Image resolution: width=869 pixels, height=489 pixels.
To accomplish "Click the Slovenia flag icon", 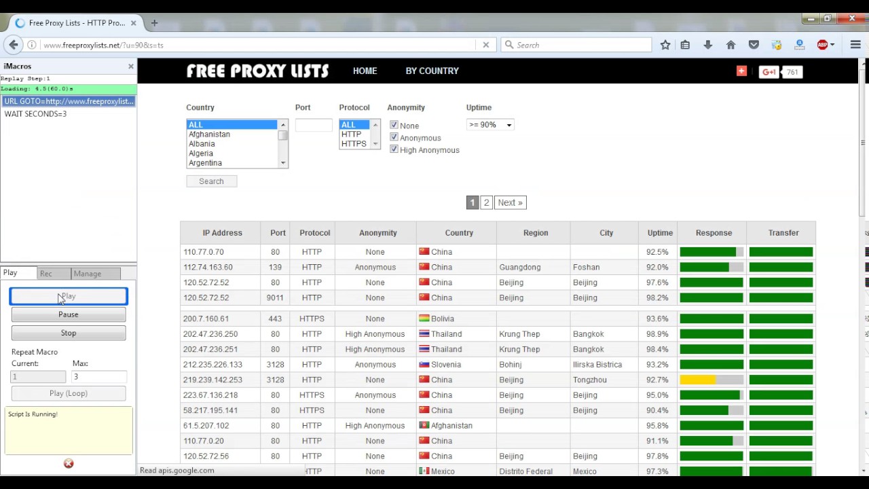I will coord(424,365).
